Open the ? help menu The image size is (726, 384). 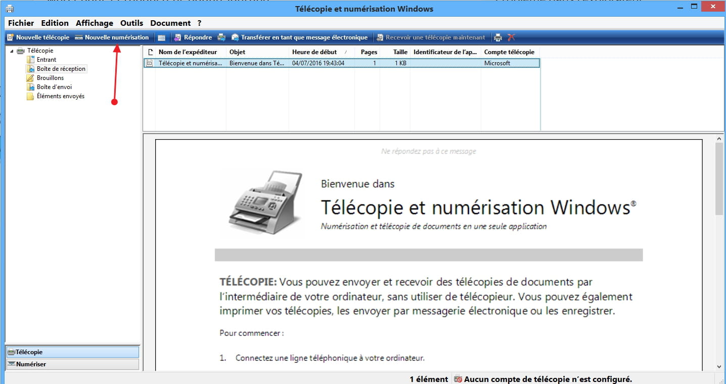point(200,23)
